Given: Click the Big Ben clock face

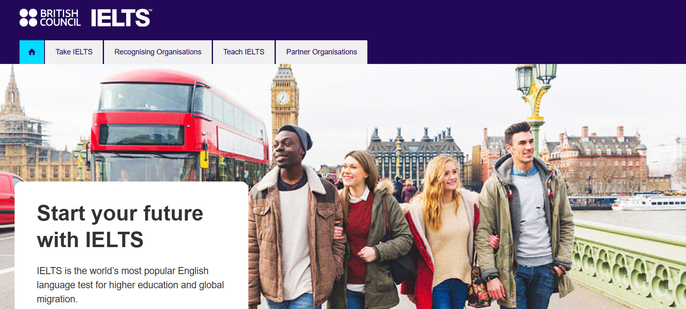Looking at the screenshot, I should point(283,98).
